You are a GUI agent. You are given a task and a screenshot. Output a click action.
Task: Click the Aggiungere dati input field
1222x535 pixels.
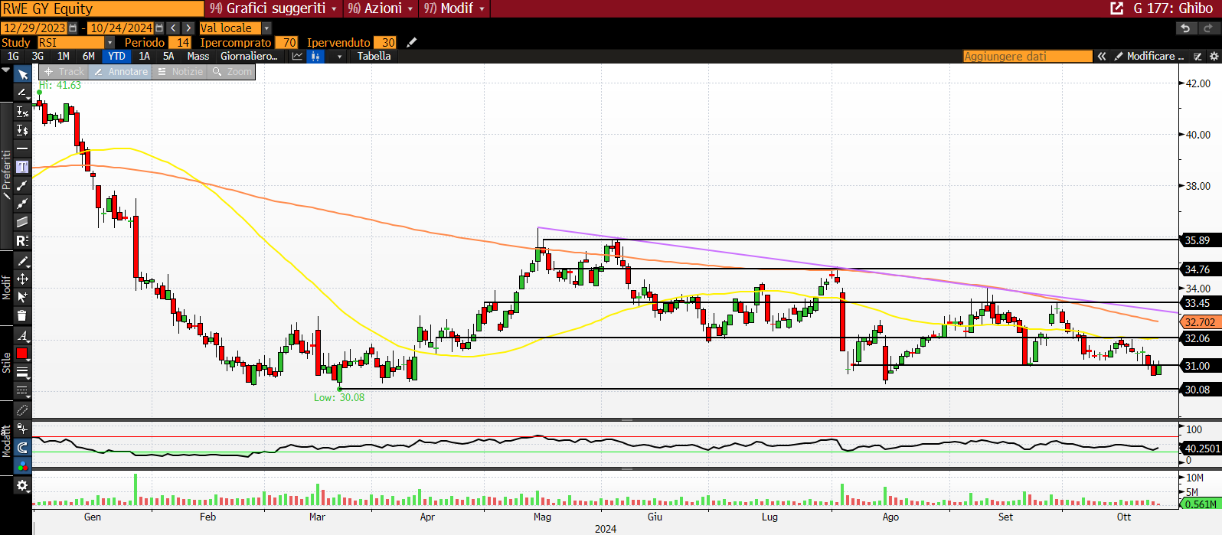[1028, 56]
